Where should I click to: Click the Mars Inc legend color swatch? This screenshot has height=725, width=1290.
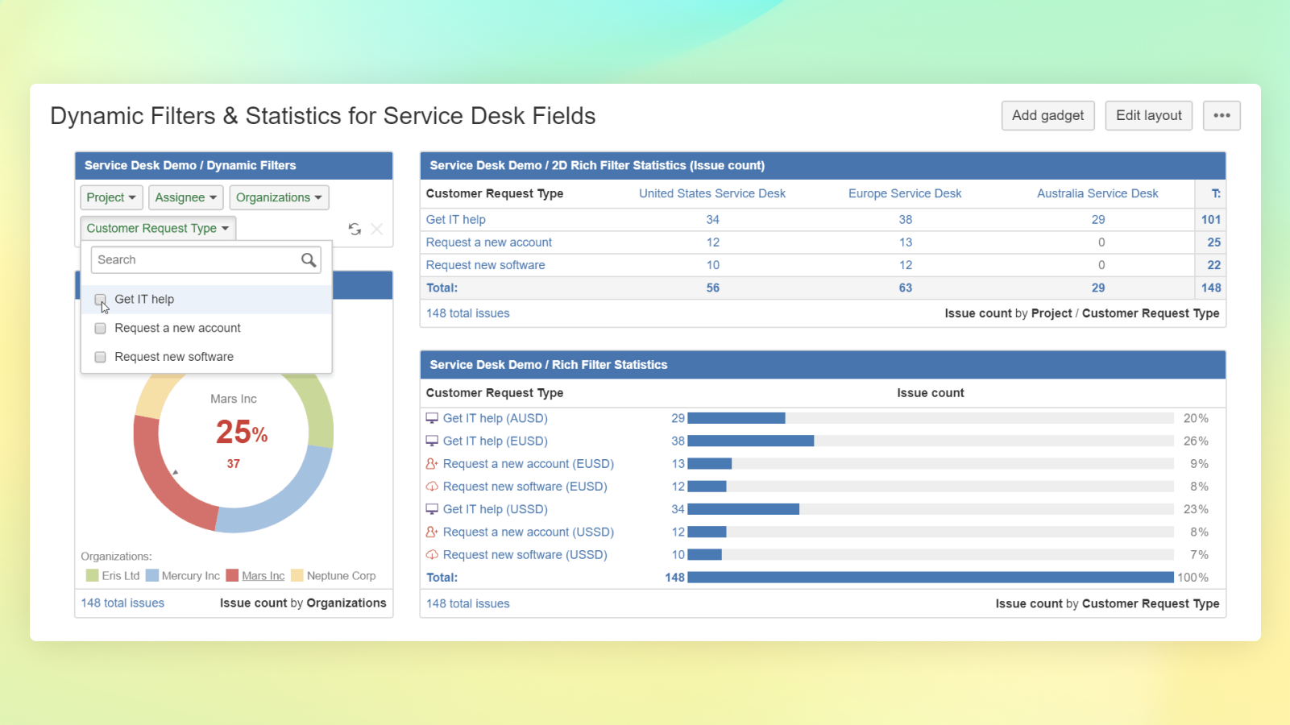[234, 575]
